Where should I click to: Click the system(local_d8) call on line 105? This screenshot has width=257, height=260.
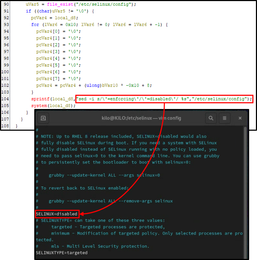pyautogui.click(x=53, y=106)
